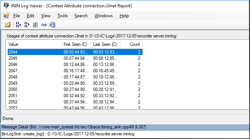Sort by First Seen (C) column header

coord(76,44)
